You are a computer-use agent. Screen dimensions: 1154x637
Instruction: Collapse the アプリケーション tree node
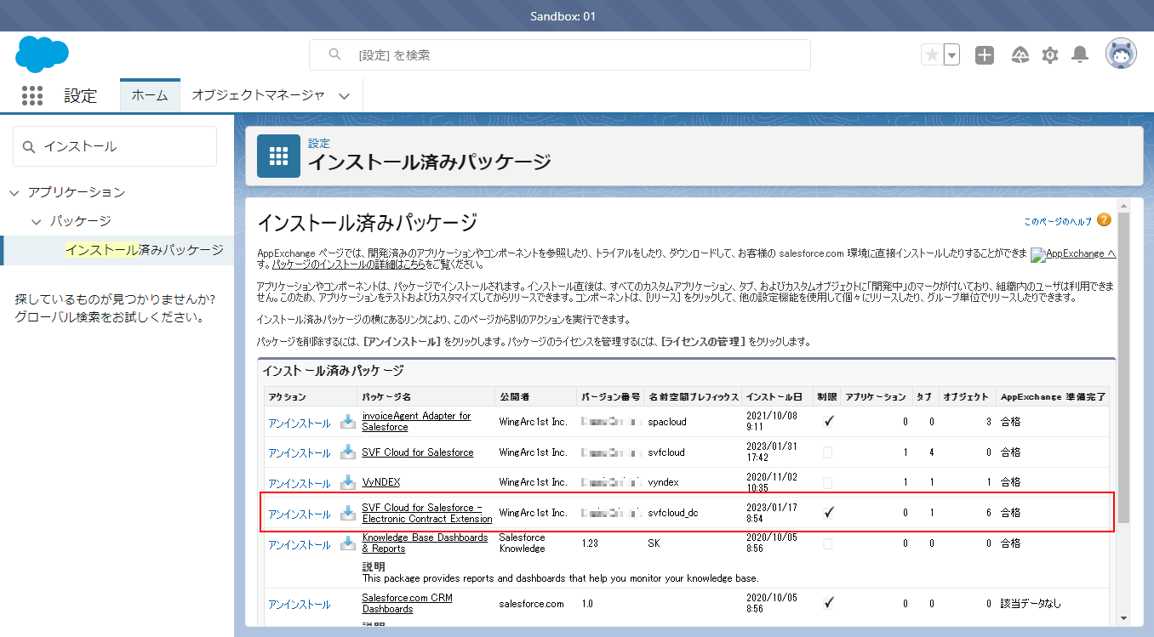tap(14, 193)
